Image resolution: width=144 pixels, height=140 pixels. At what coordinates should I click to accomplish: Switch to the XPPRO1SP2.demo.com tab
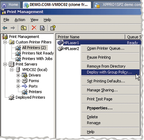(x=117, y=5)
